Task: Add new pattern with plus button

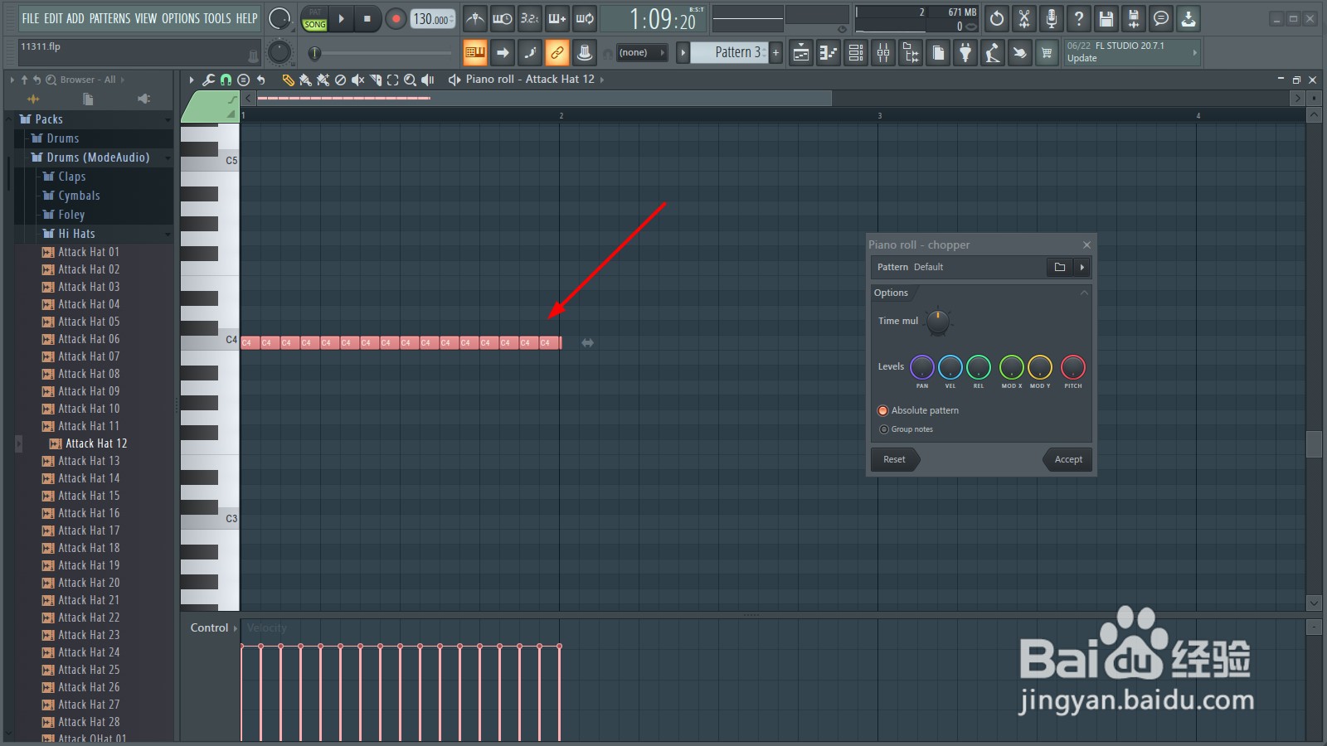Action: tap(775, 52)
